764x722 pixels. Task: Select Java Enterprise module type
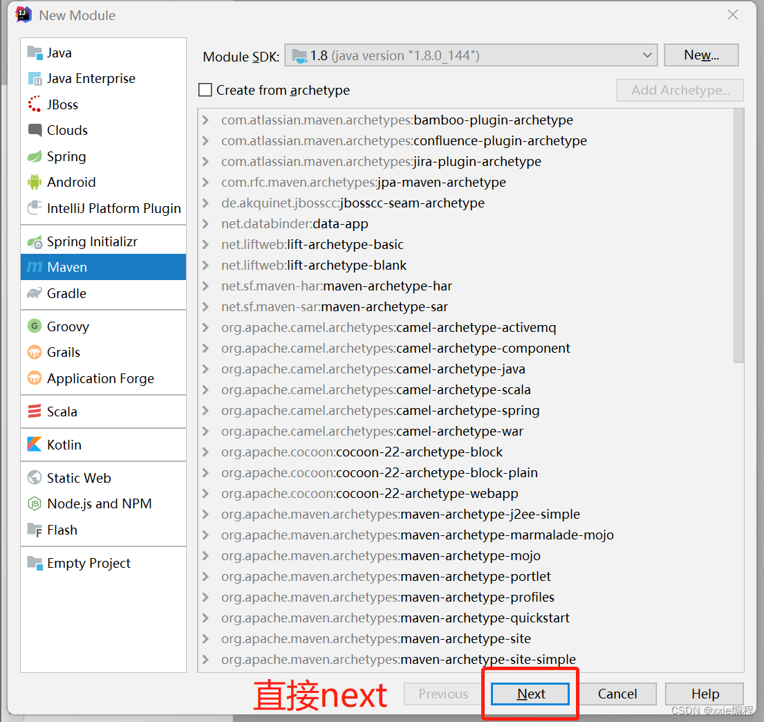(x=103, y=78)
